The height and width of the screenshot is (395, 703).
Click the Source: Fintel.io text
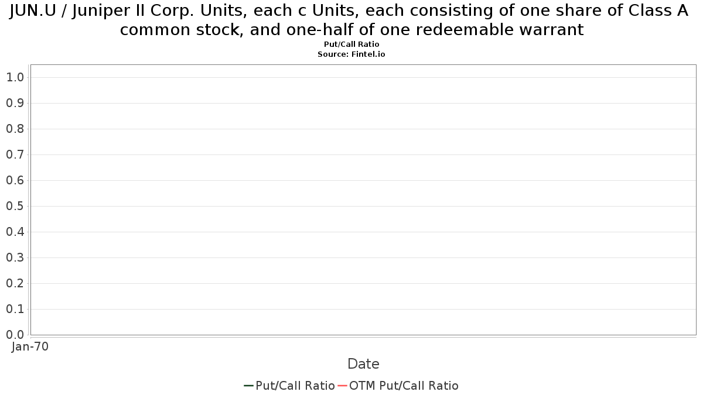pos(351,54)
